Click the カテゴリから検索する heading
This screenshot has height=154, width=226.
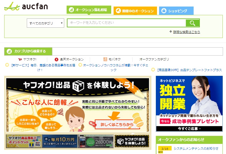[x=30, y=51]
